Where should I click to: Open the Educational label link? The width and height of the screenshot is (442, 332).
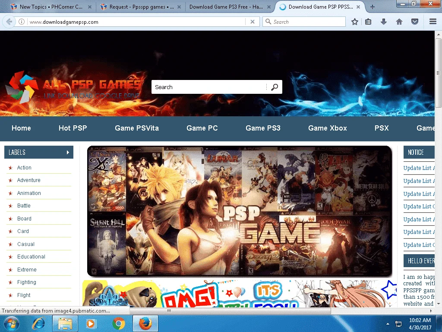(x=31, y=257)
